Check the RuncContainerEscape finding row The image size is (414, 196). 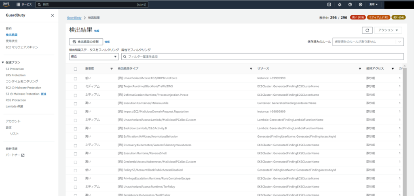point(76,179)
